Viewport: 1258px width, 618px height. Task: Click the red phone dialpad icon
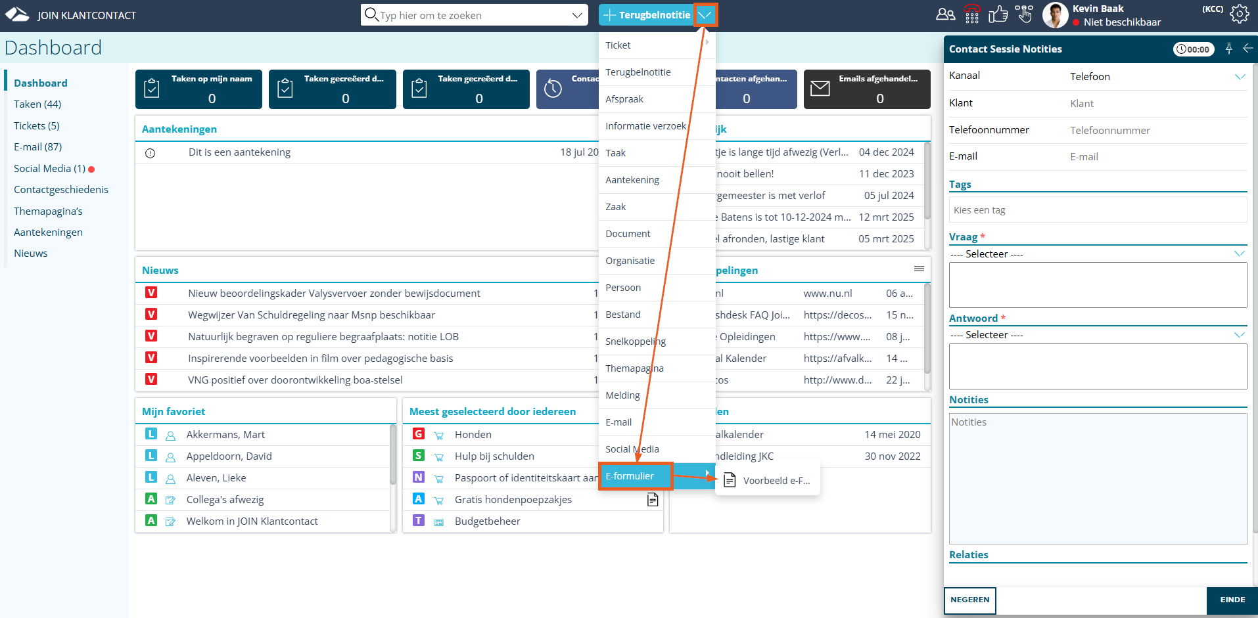[971, 14]
